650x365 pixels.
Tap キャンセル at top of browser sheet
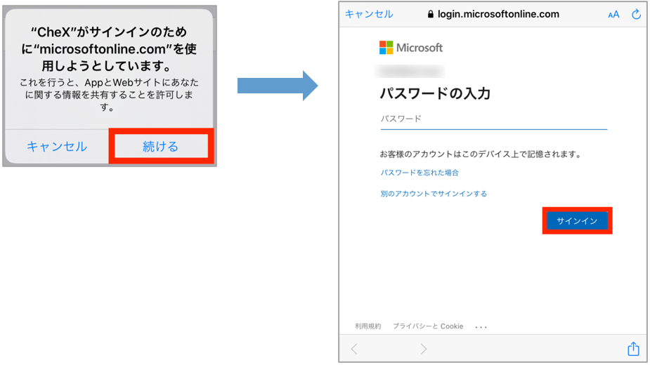(x=369, y=14)
